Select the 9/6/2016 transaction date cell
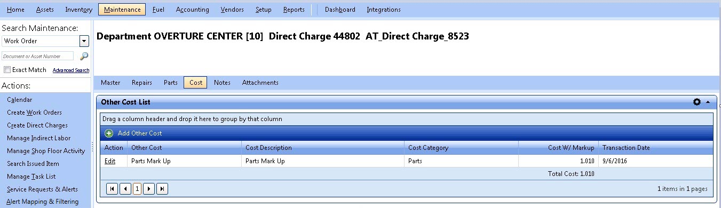Viewport: 721px width, 208px height. [x=655, y=161]
